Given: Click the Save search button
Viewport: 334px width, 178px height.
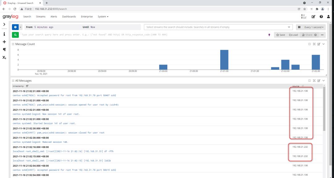Looking at the screenshot, I should (x=280, y=35).
